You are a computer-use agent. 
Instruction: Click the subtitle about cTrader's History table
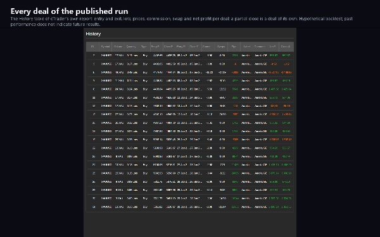click(182, 21)
